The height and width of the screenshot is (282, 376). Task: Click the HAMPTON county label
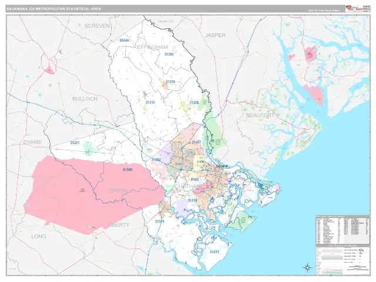pos(166,22)
